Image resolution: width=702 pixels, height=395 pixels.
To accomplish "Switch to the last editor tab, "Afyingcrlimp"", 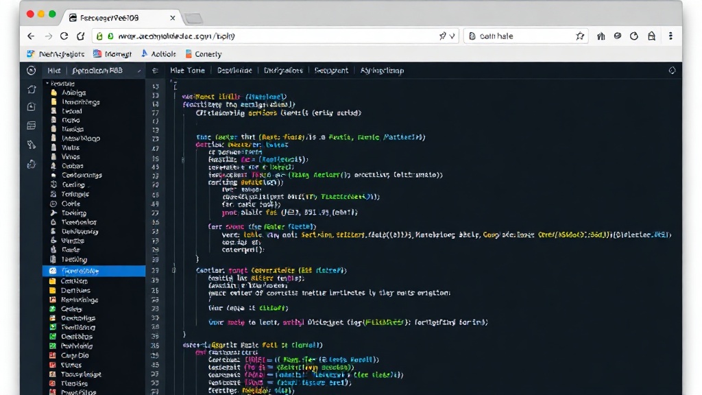I will click(383, 71).
